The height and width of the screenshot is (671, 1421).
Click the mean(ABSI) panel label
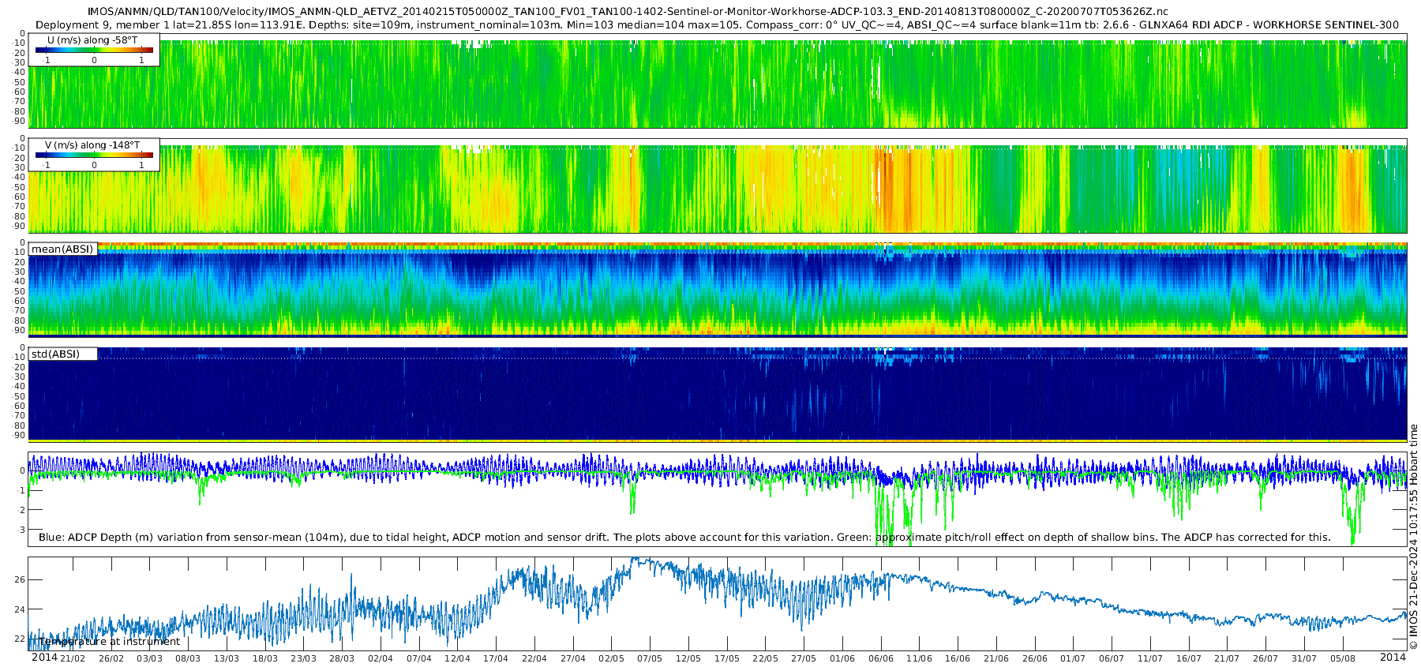pyautogui.click(x=62, y=249)
